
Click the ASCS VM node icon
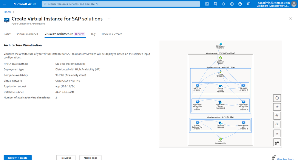pyautogui.click(x=197, y=86)
